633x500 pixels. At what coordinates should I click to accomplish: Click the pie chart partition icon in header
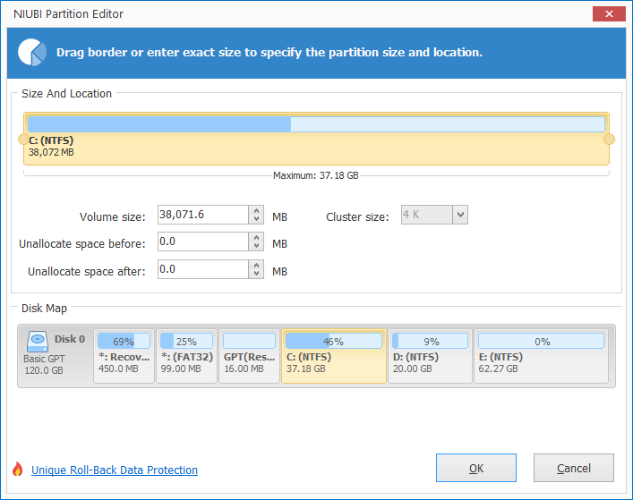click(32, 53)
